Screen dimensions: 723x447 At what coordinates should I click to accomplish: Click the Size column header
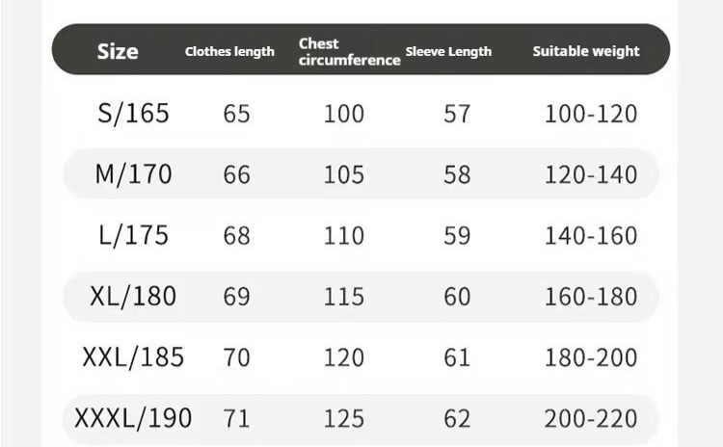(118, 51)
